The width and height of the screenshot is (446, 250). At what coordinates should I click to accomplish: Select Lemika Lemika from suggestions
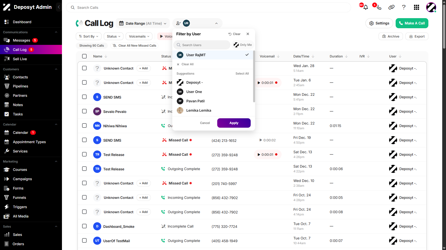[x=213, y=110]
